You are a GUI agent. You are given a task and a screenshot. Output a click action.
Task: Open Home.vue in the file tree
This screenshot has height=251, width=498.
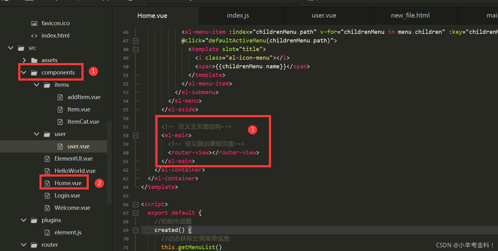[68, 183]
